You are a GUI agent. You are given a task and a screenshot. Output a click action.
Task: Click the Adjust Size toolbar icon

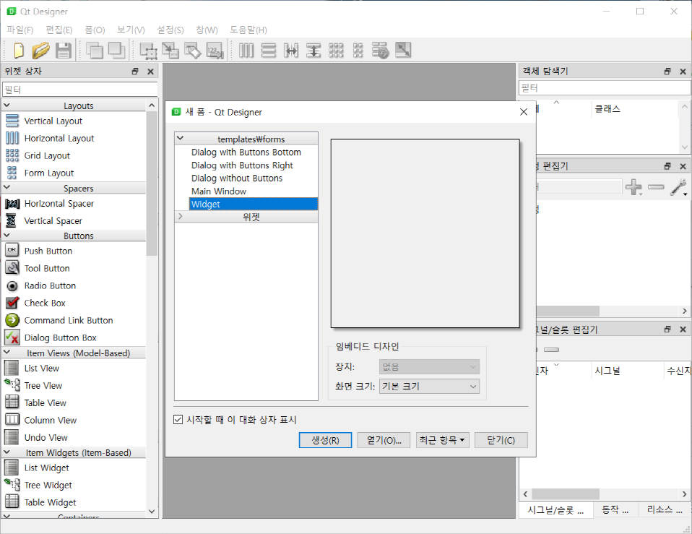[402, 51]
